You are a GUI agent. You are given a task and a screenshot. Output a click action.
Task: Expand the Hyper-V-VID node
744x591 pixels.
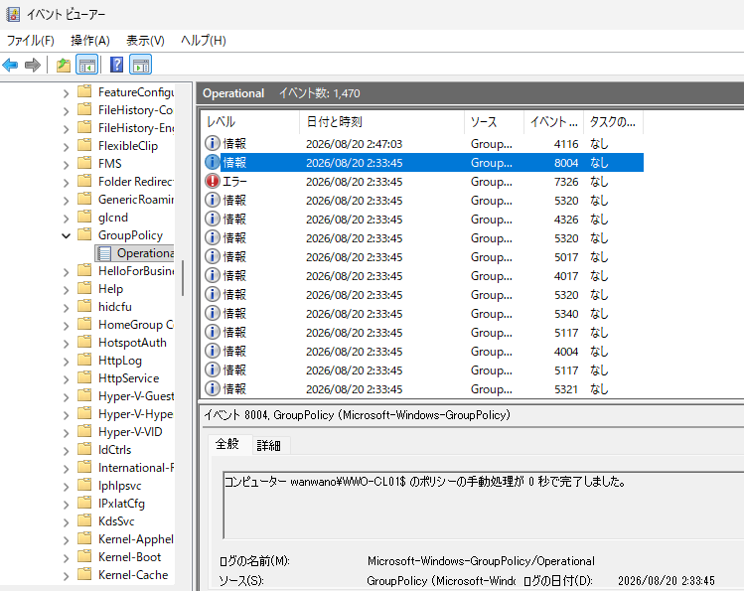tap(66, 433)
